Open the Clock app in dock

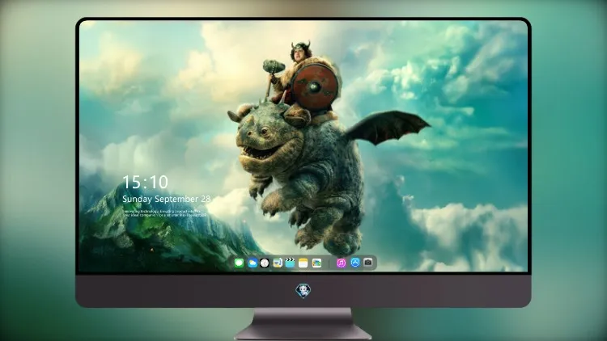point(265,263)
